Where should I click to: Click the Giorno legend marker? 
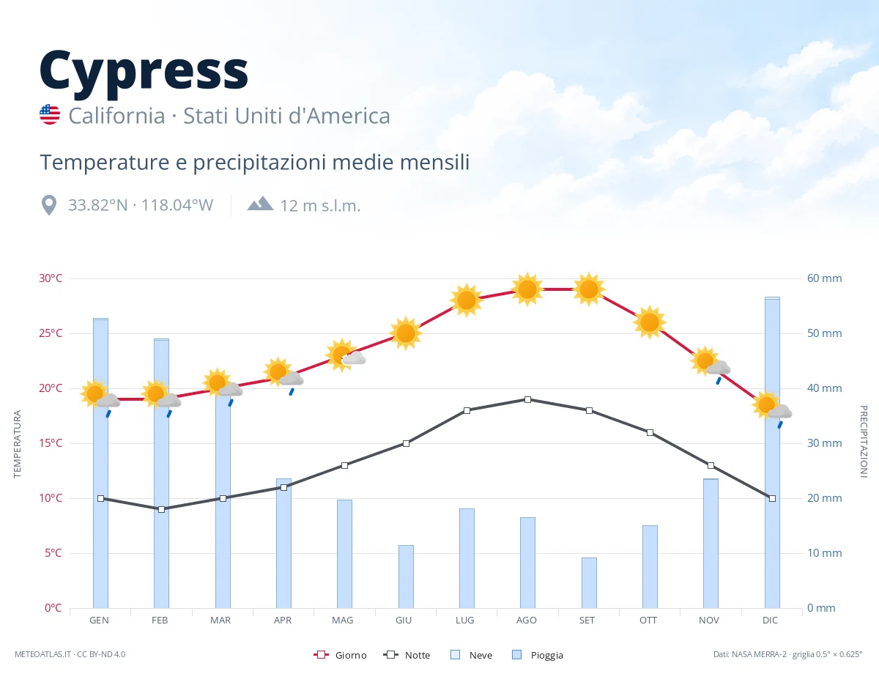(321, 655)
